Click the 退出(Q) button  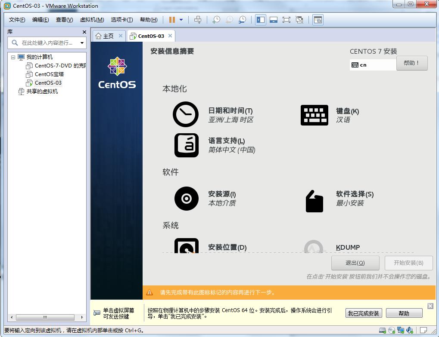point(355,263)
